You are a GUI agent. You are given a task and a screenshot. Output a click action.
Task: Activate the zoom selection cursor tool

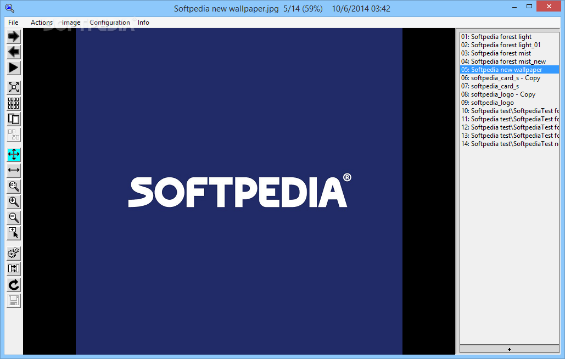[14, 233]
